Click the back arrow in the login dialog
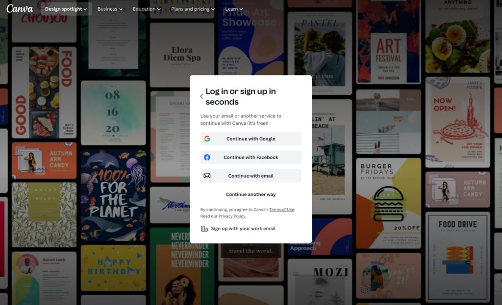This screenshot has height=305, width=502. (x=201, y=96)
